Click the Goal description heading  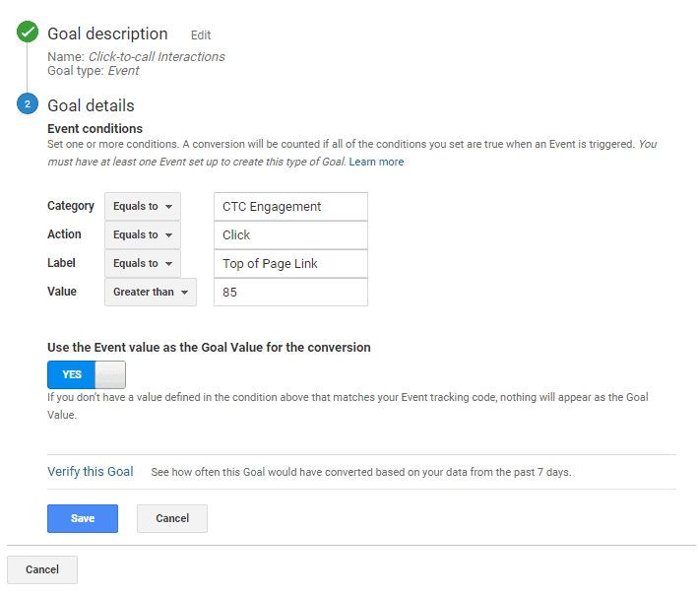pos(107,33)
